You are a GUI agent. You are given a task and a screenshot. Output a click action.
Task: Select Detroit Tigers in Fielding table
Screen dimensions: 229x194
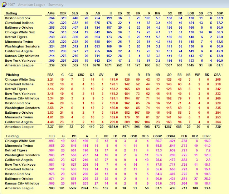pos(16,150)
